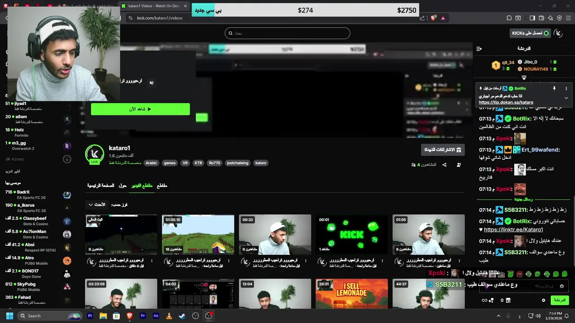Open the tip.dokan.sa/kataro link
Image resolution: width=575 pixels, height=323 pixels.
506,102
